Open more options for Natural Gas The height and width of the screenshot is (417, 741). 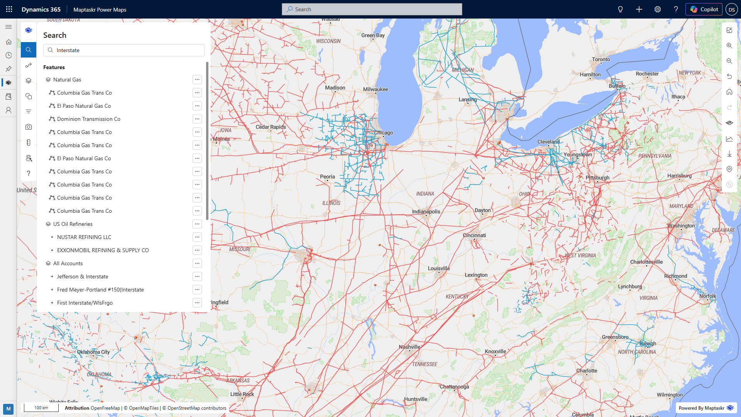click(197, 80)
